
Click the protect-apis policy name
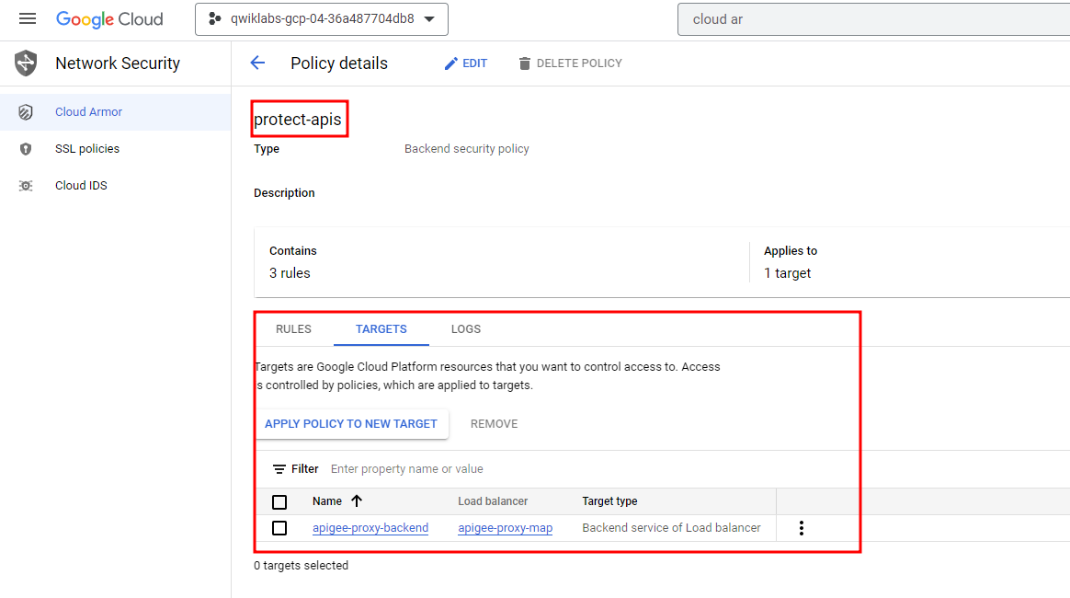coord(298,120)
